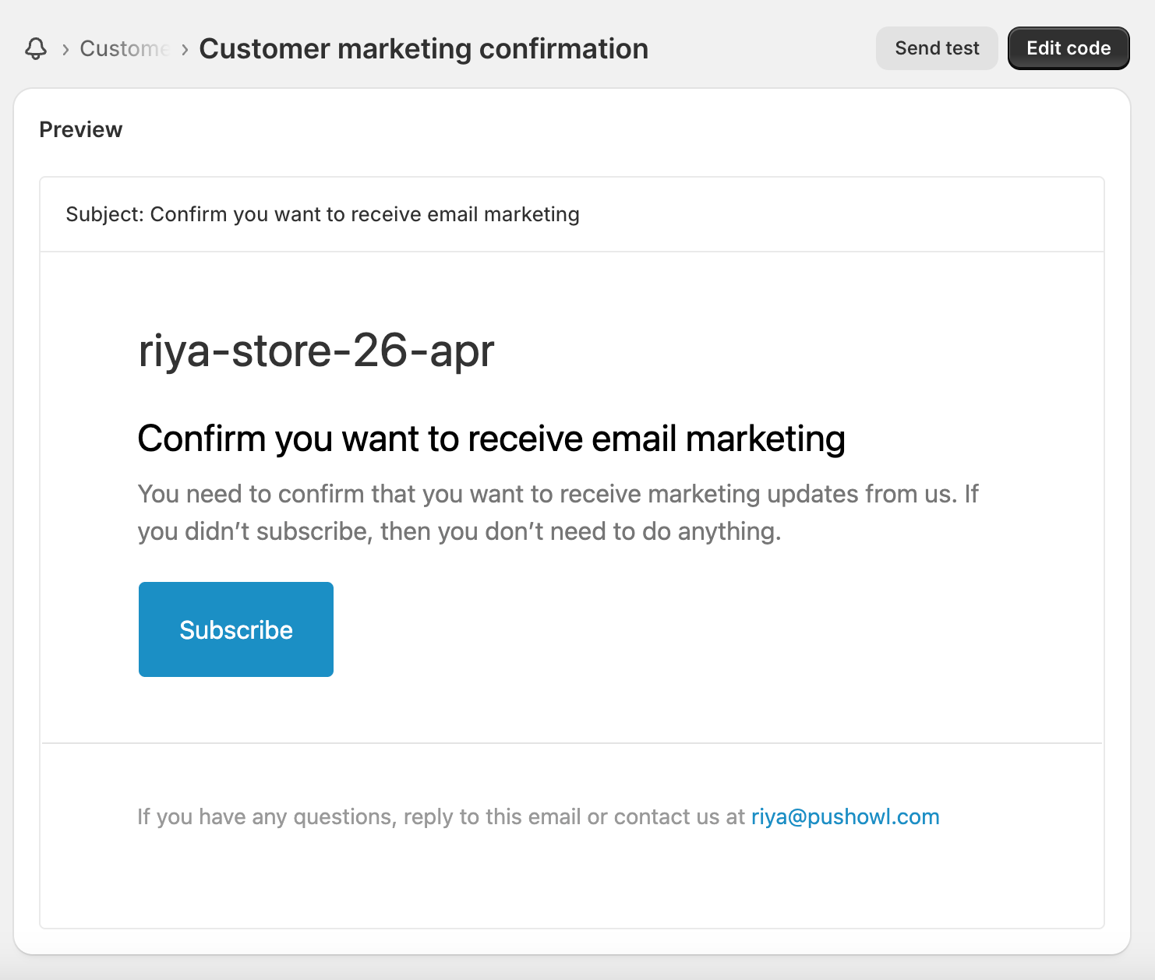Click the divider line above the email footer
The height and width of the screenshot is (980, 1155).
click(572, 743)
